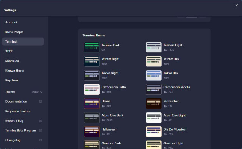Choose the Atom One Light thumbnail
This screenshot has width=242, height=149.
click(154, 118)
